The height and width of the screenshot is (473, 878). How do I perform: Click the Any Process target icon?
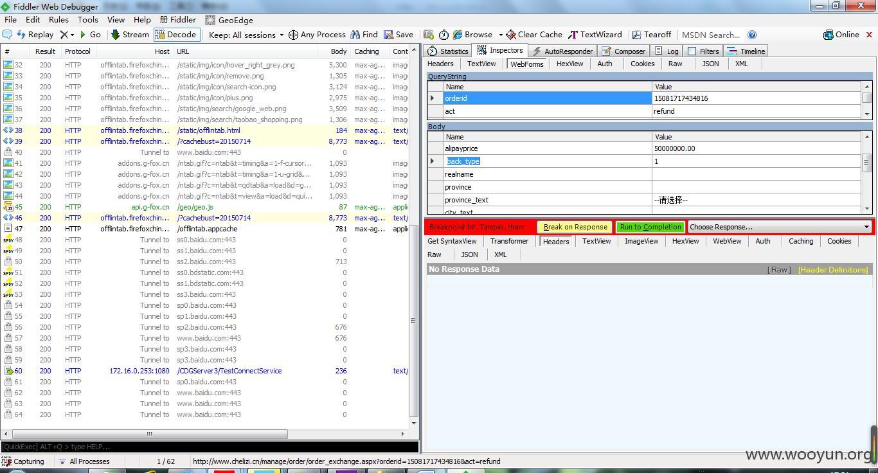(x=293, y=35)
